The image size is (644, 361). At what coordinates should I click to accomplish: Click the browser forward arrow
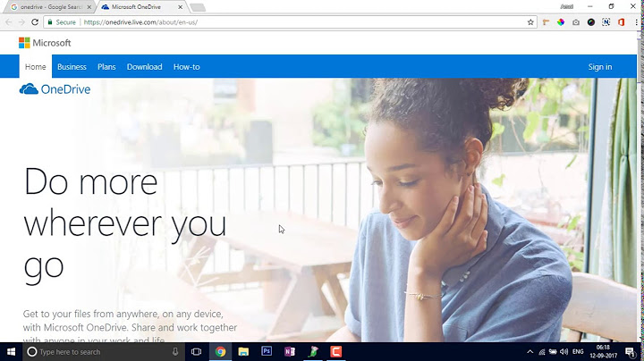coord(21,22)
